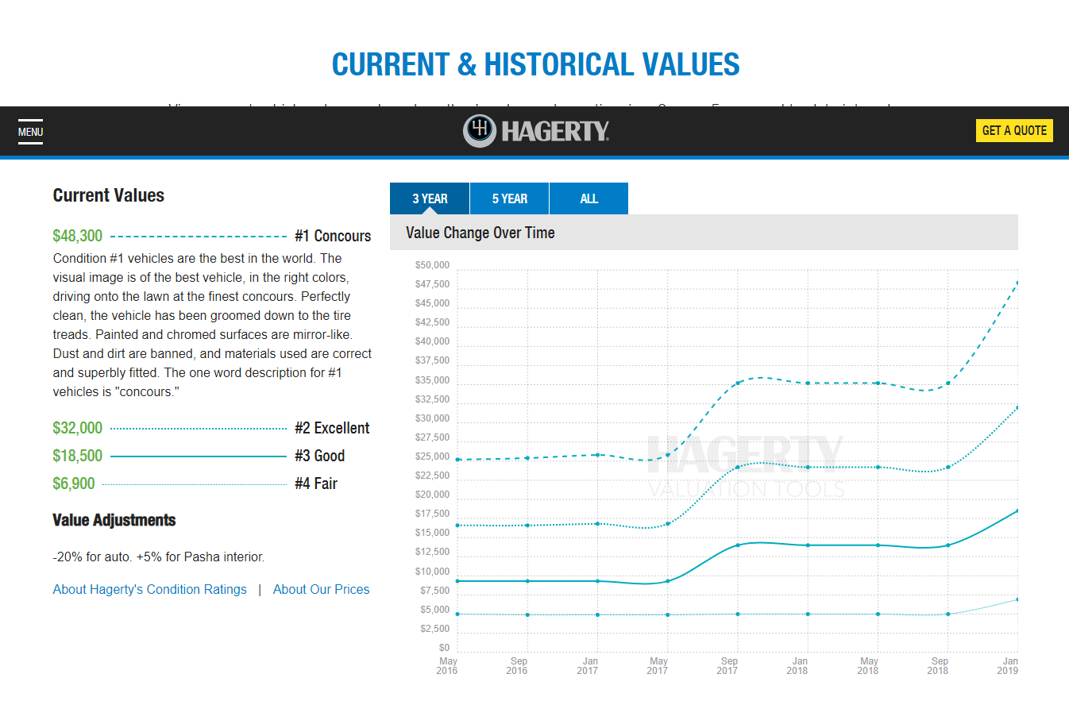
Task: Select the 3 YEAR tab
Action: click(x=430, y=198)
